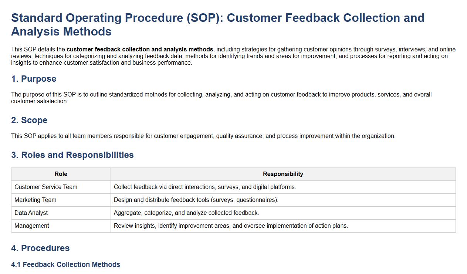Click the "Design and distribute feedback tools" cell
The width and height of the screenshot is (467, 274).
click(196, 200)
